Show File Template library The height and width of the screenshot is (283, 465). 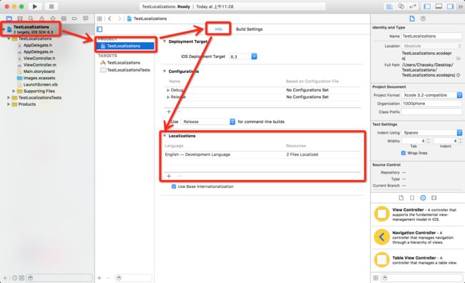point(401,198)
